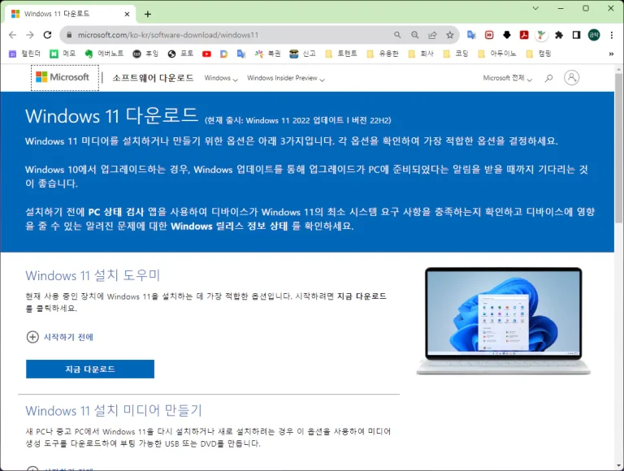Open the 캠핑 bookmark folder
The height and width of the screenshot is (471, 624).
tap(539, 54)
